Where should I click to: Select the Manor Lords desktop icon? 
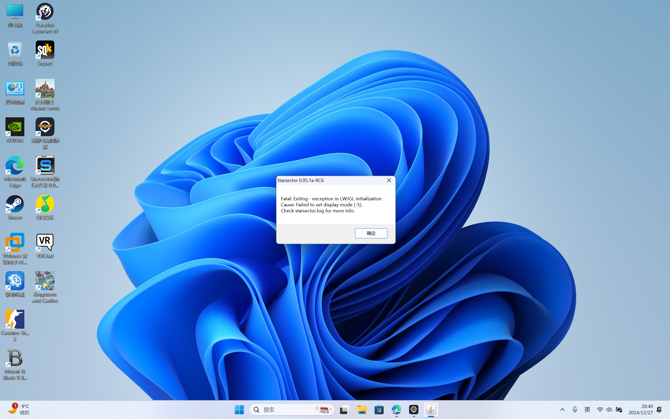45,89
